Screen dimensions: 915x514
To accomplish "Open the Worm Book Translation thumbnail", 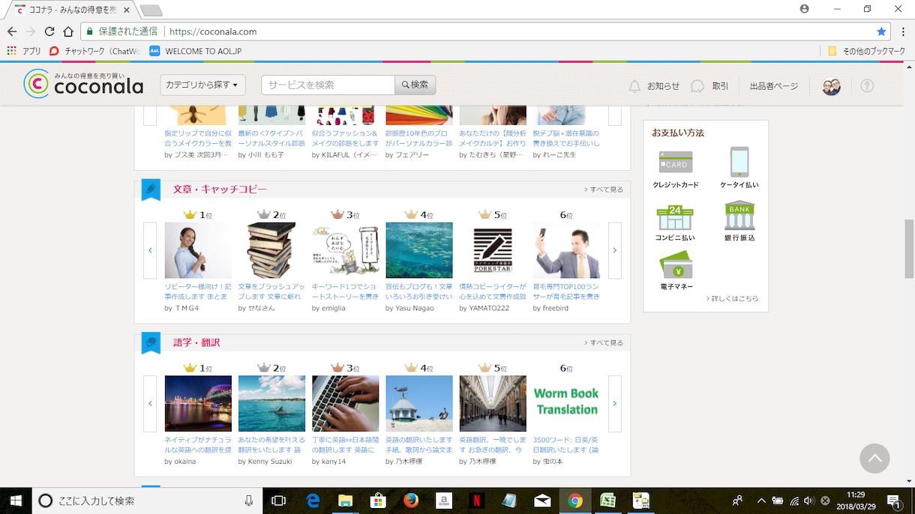I will tap(566, 404).
